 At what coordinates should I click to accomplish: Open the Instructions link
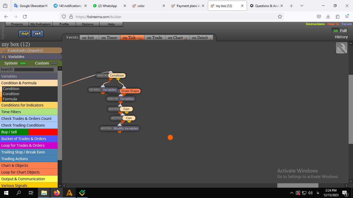pyautogui.click(x=315, y=24)
